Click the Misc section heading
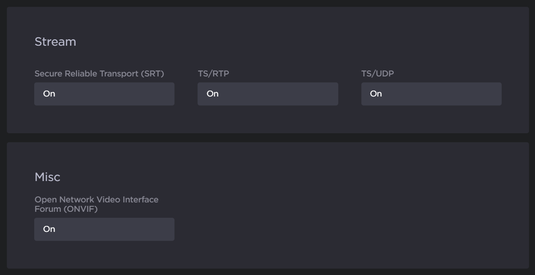535x275 pixels. (x=47, y=177)
